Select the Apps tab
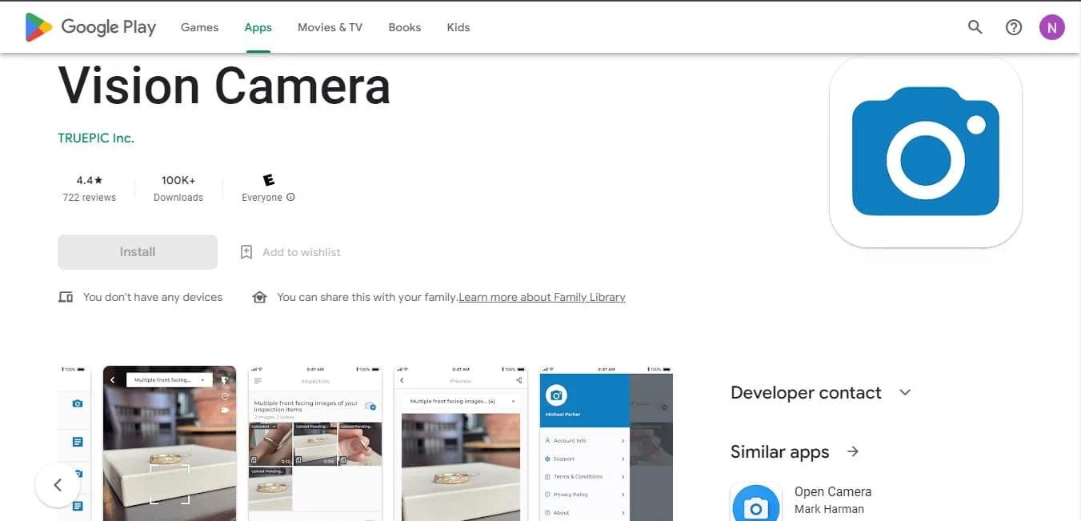The height and width of the screenshot is (521, 1081). [258, 27]
